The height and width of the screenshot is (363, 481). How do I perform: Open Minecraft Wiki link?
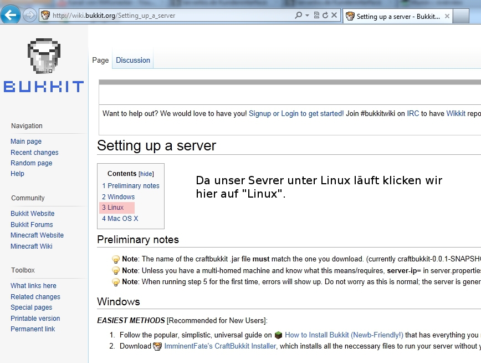[x=31, y=246]
